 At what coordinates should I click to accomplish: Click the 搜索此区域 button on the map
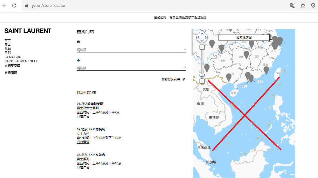click(x=244, y=38)
